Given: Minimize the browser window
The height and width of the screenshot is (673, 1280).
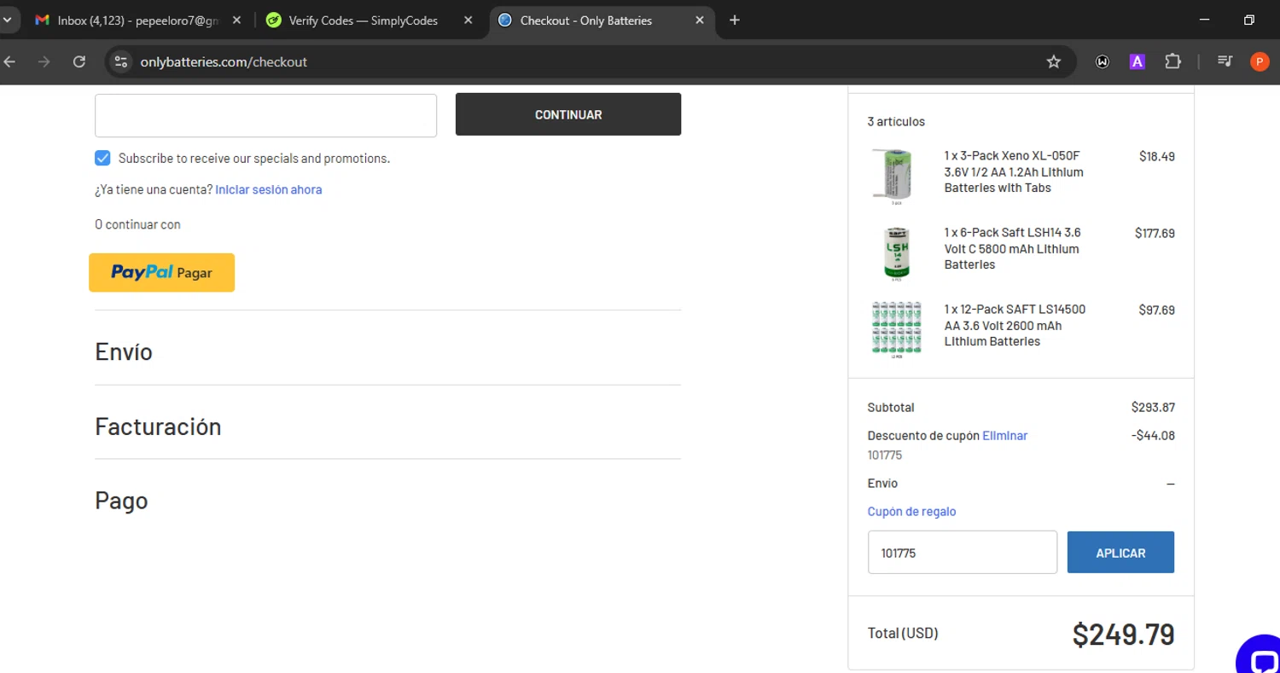Looking at the screenshot, I should [x=1204, y=20].
